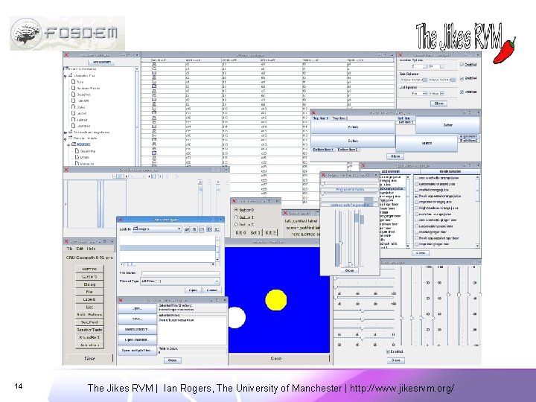The width and height of the screenshot is (536, 402).
Task: Click 'Bottom Item 1' toolbar item
Action: pyautogui.click(x=322, y=150)
